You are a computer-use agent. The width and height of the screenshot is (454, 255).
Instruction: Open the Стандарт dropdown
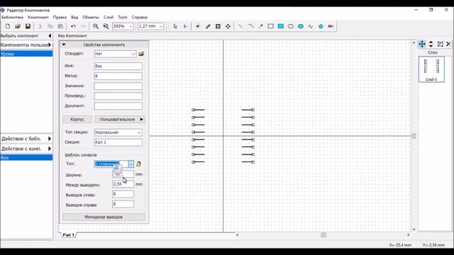(133, 54)
